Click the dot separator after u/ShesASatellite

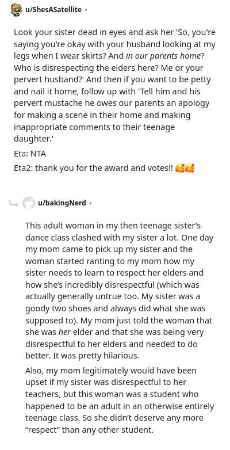(x=86, y=10)
